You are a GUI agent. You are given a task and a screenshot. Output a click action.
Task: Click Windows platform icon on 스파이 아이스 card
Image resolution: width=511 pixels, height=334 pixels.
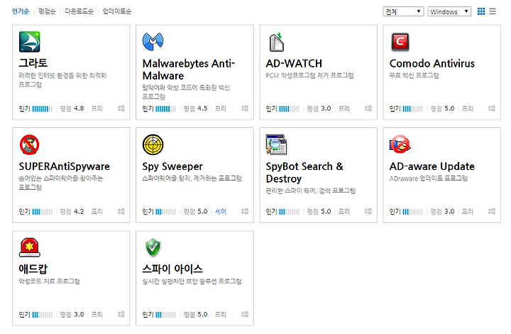coord(245,314)
